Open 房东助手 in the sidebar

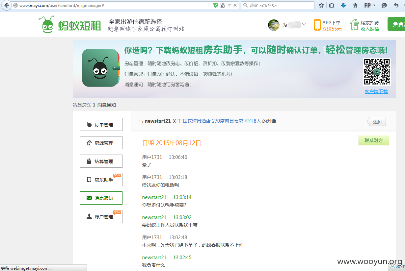click(x=101, y=180)
